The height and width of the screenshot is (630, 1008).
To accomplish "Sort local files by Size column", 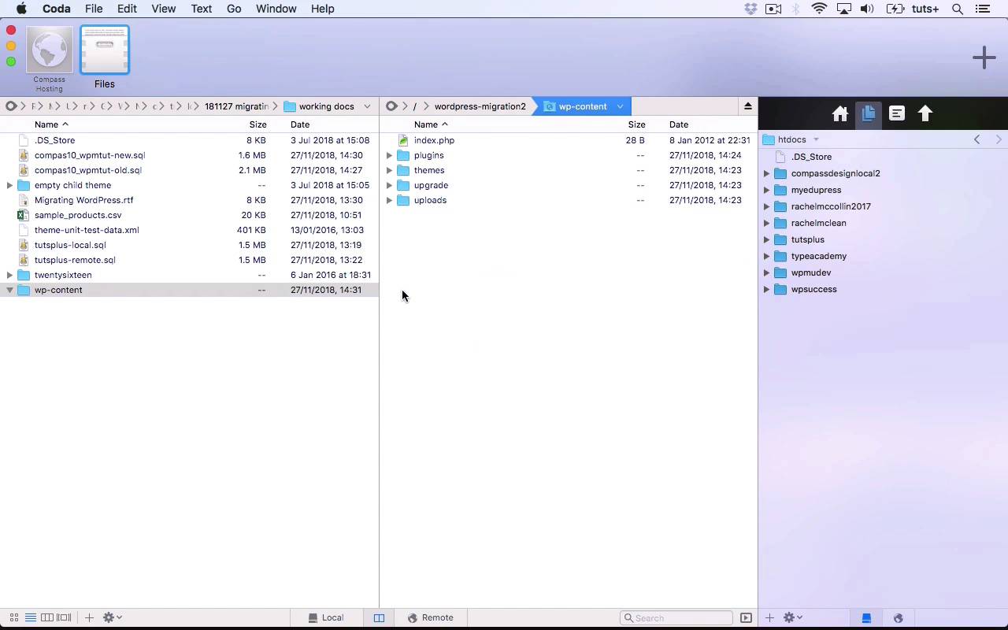I will (258, 124).
